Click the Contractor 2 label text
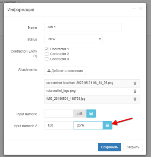 [x=59, y=54]
